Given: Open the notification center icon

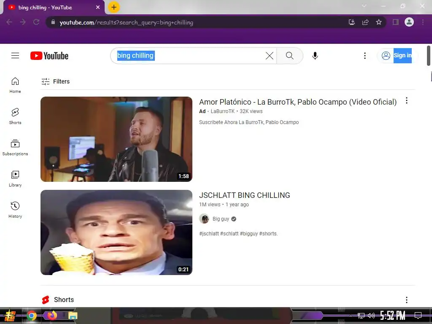Looking at the screenshot, I should coord(418,316).
